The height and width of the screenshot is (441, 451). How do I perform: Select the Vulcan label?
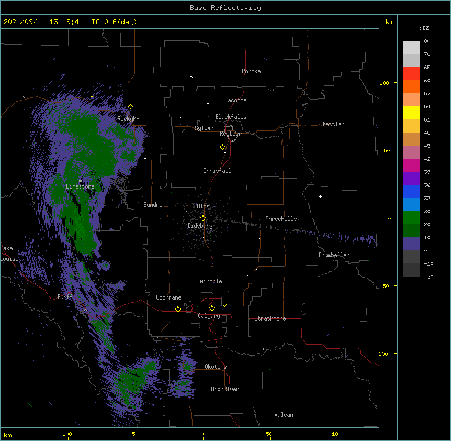[284, 415]
